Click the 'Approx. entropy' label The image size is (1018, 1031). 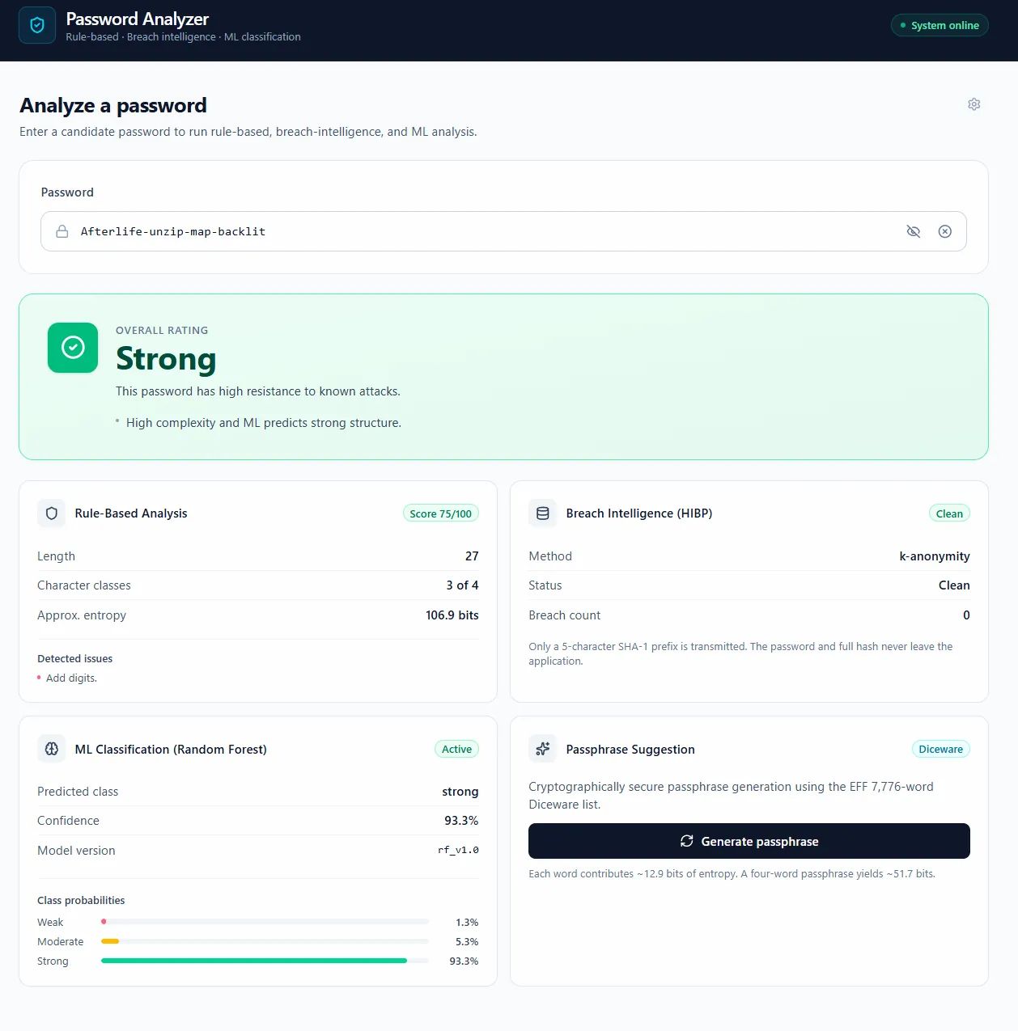tap(82, 615)
